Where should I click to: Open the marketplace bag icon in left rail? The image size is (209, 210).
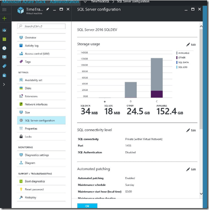(4, 75)
